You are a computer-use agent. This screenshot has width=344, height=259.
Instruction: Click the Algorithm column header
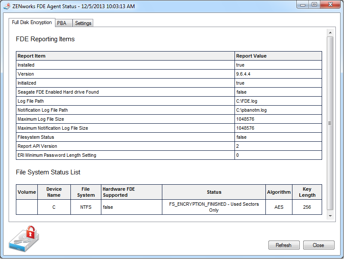click(x=279, y=192)
